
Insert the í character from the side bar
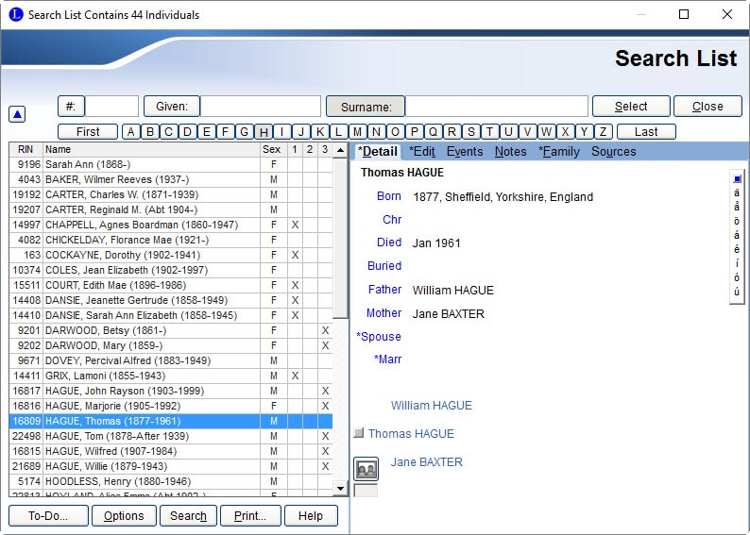click(x=737, y=263)
